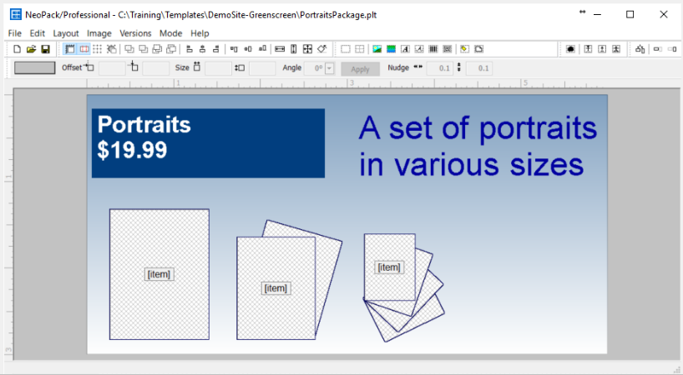The image size is (683, 375).
Task: Click the shapes arrange icon
Action: point(640,49)
